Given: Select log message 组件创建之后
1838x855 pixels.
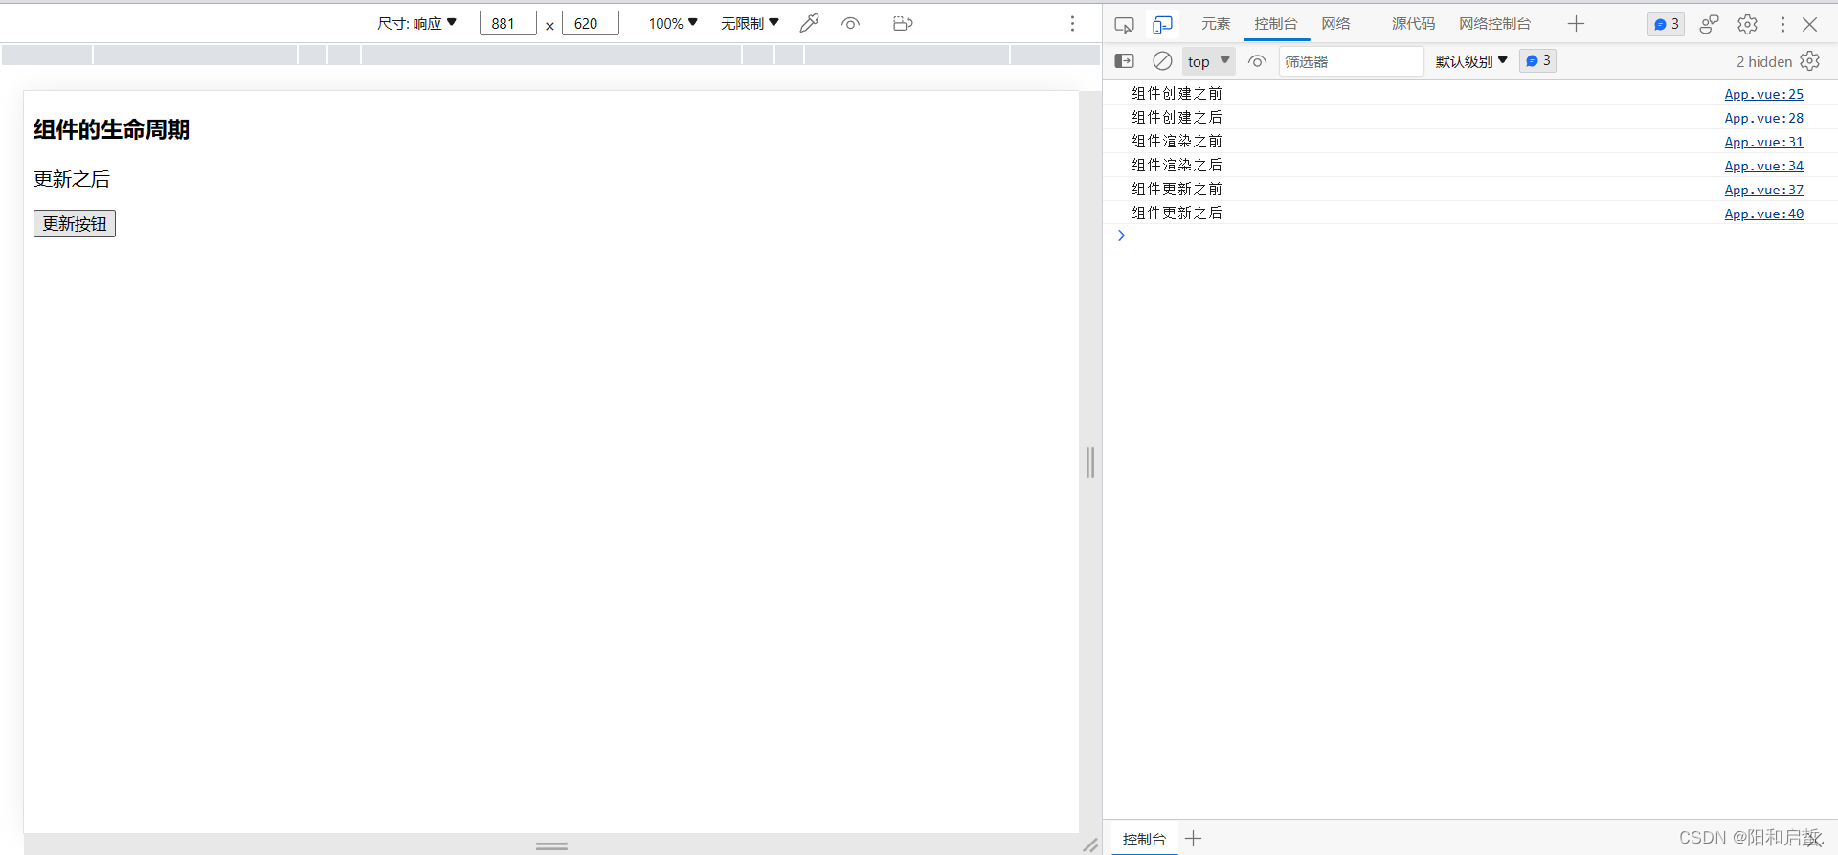Looking at the screenshot, I should [1177, 117].
